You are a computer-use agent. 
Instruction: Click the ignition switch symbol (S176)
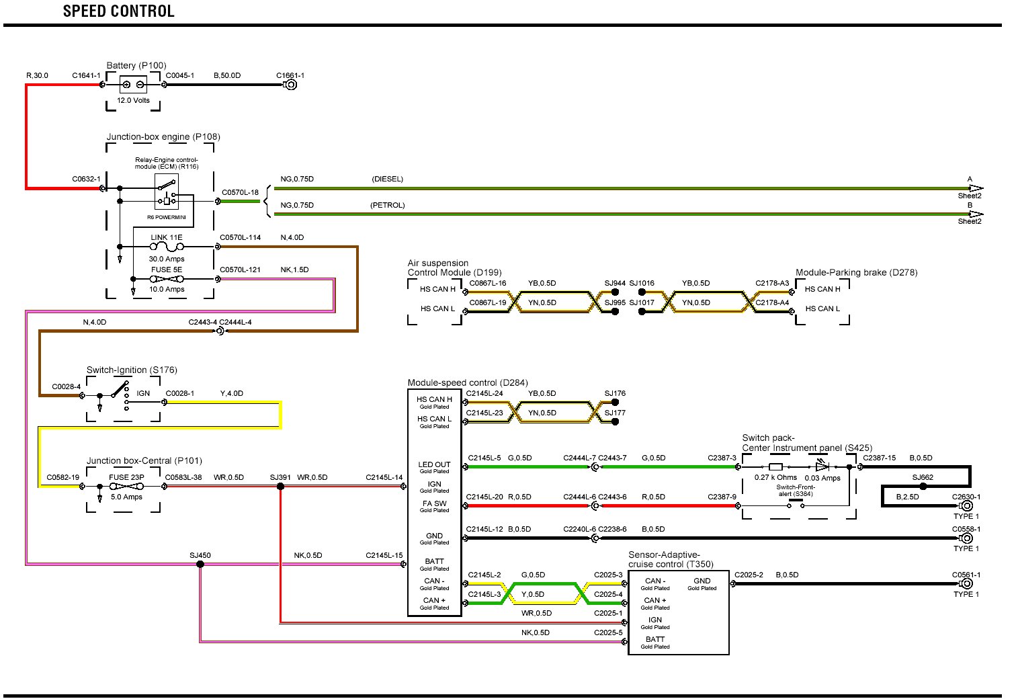(122, 393)
